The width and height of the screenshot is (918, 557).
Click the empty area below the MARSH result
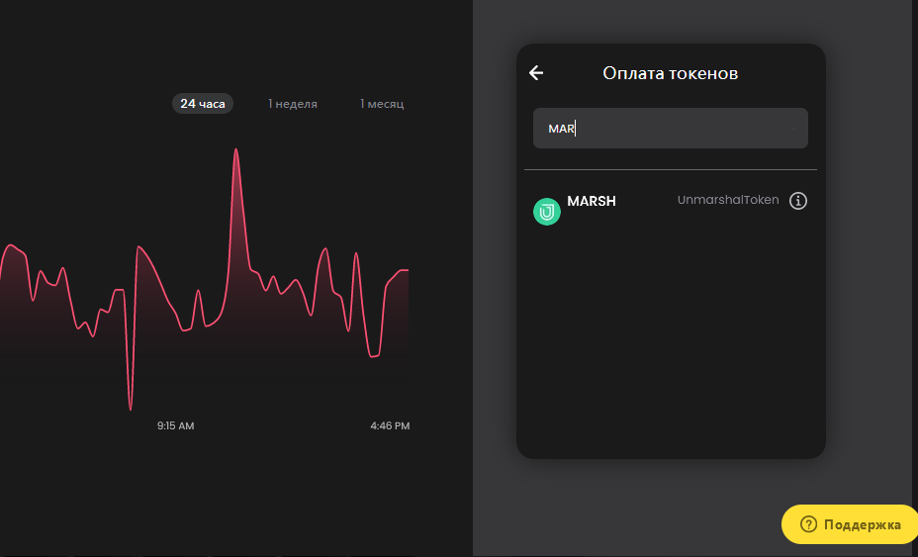671,339
